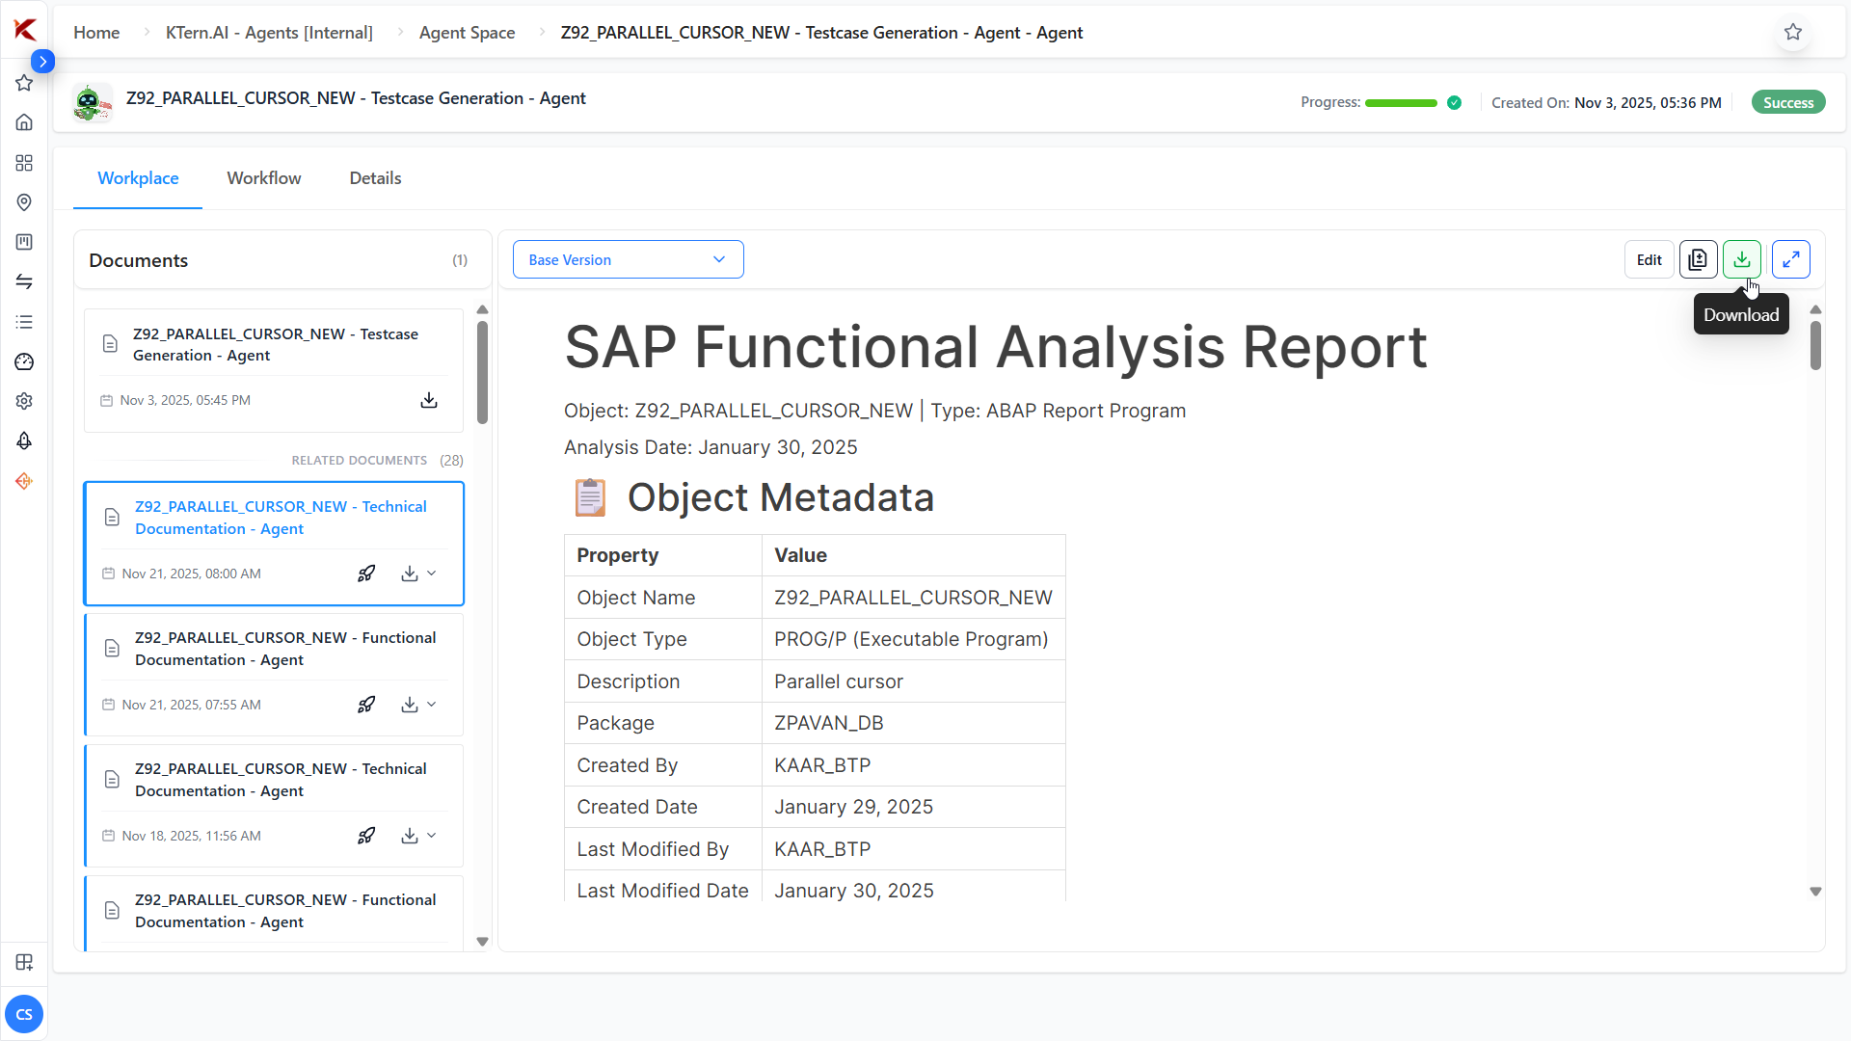Image resolution: width=1851 pixels, height=1041 pixels.
Task: Expand document viewer to fullscreen
Action: pos(1790,259)
